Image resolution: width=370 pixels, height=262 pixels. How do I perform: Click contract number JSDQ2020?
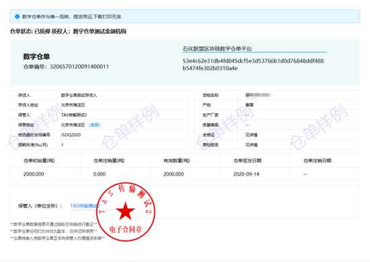pyautogui.click(x=71, y=135)
